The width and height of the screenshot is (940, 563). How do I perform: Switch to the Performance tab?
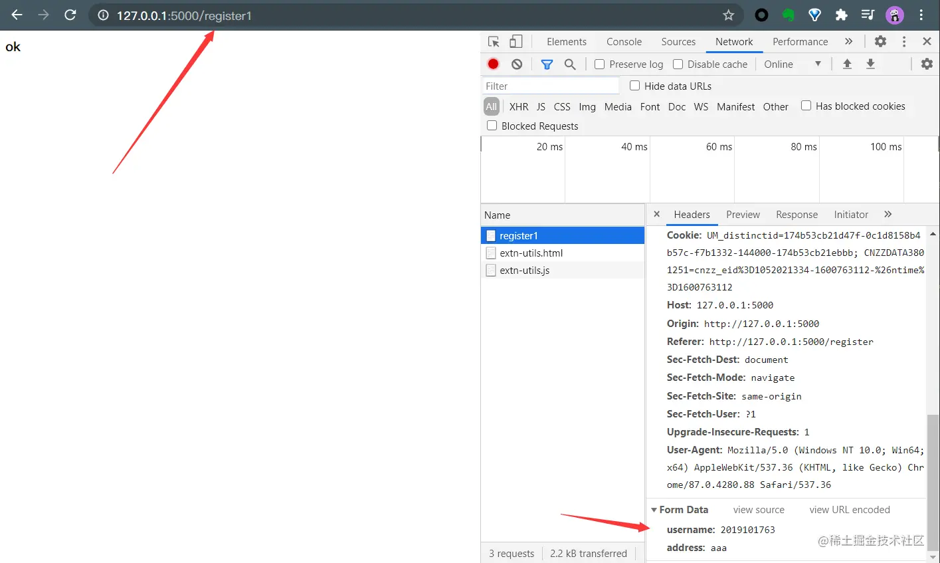[800, 41]
